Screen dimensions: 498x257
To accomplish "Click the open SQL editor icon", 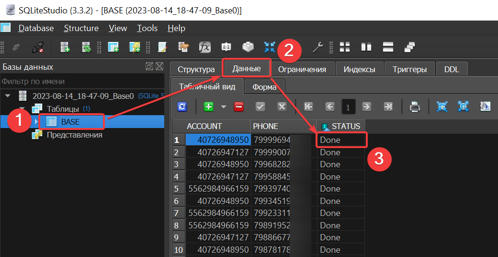I will tap(162, 47).
